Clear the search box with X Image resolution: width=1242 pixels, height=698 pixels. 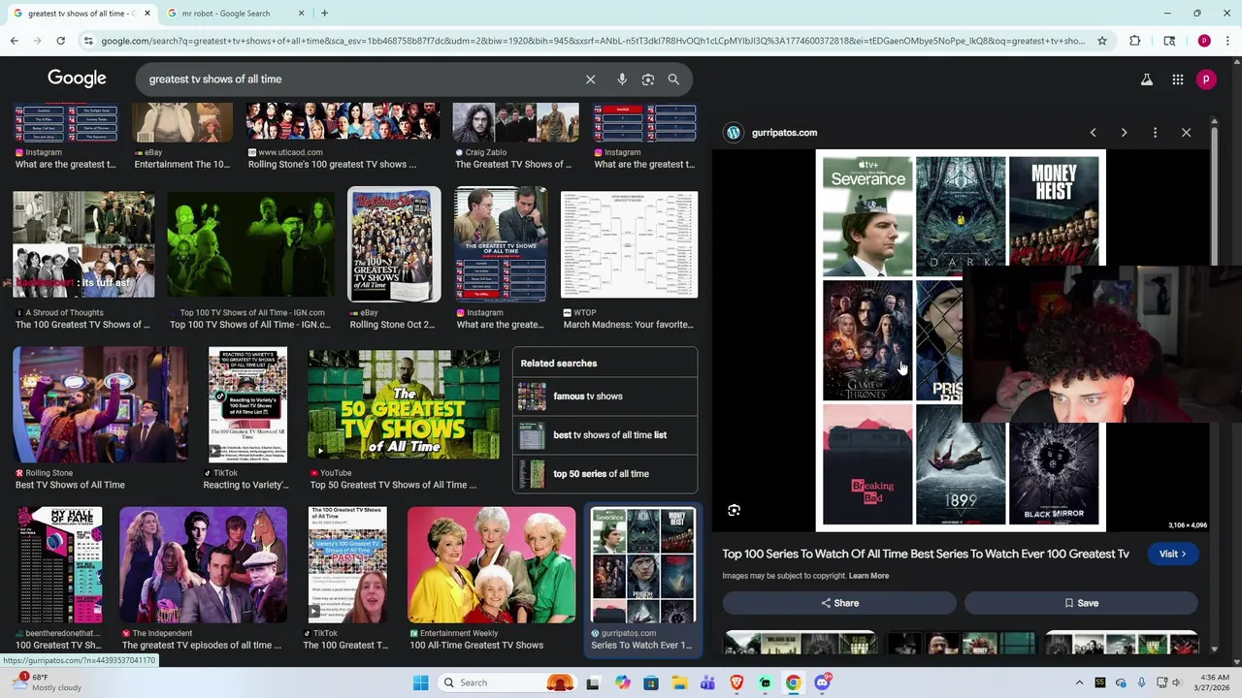[590, 79]
